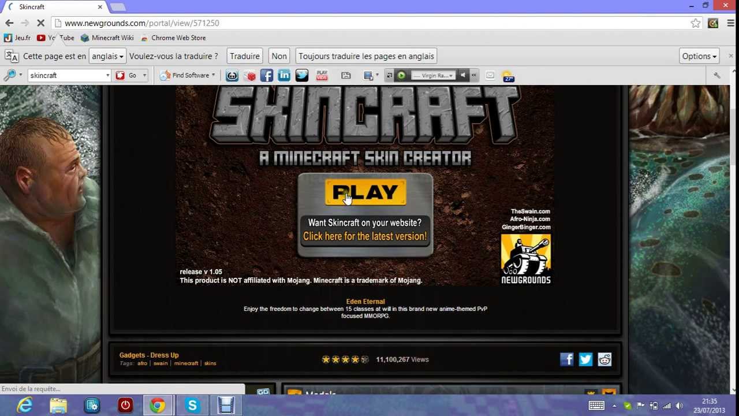
Task: Open File Explorer from the taskbar
Action: pyautogui.click(x=58, y=406)
